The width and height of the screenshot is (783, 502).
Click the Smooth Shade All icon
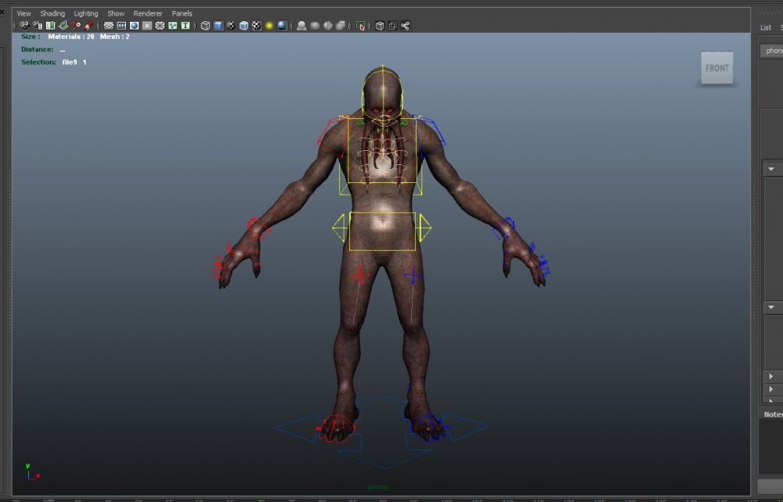tap(218, 26)
